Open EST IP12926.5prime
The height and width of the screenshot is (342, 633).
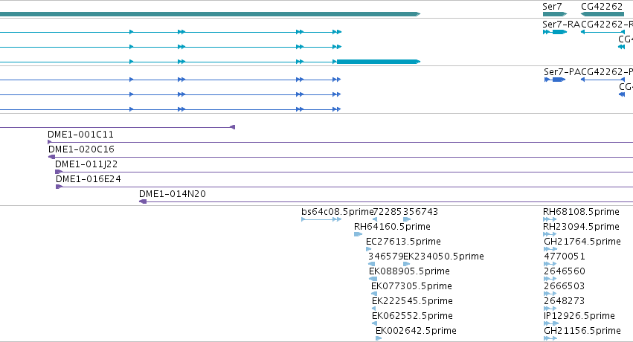pos(579,316)
